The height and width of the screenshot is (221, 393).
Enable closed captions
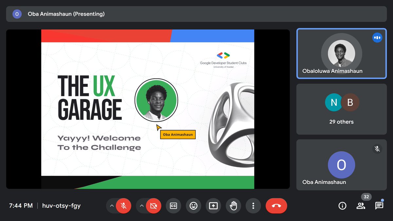[x=173, y=206]
